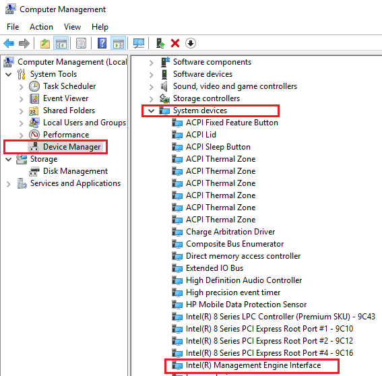Image resolution: width=382 pixels, height=376 pixels.
Task: Collapse the System devices category
Action: [152, 111]
